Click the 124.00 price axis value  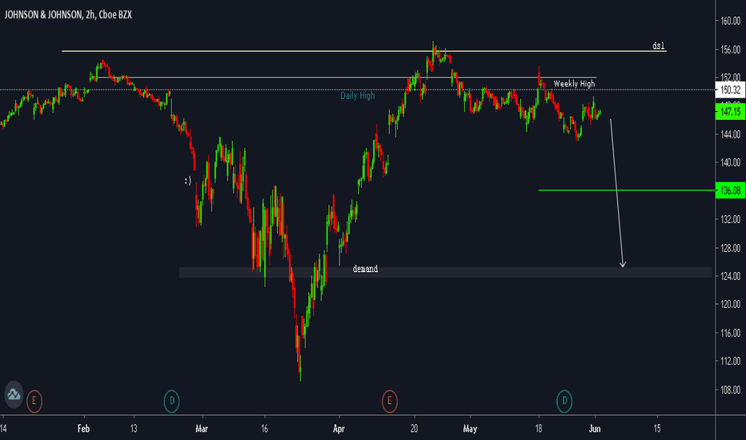click(x=730, y=276)
